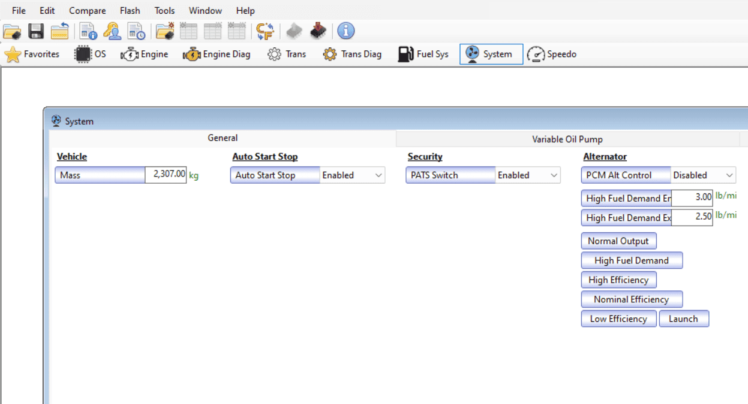
Task: Open the Low Efficiency table
Action: [x=618, y=319]
